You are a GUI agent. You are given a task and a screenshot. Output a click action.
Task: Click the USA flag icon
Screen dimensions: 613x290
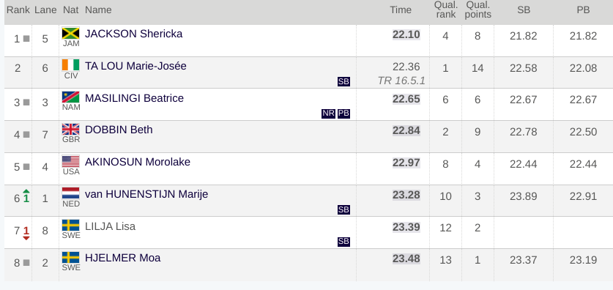tap(71, 161)
